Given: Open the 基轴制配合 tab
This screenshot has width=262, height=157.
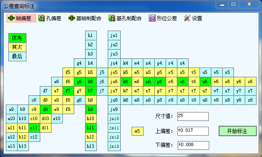Looking at the screenshot, I should click(x=85, y=18).
